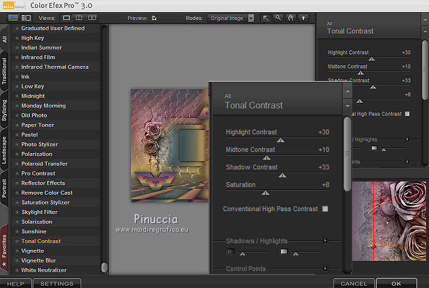Viewport: 429px width, 288px height.
Task: Toggle the Preview checkbox
Action: (154, 18)
